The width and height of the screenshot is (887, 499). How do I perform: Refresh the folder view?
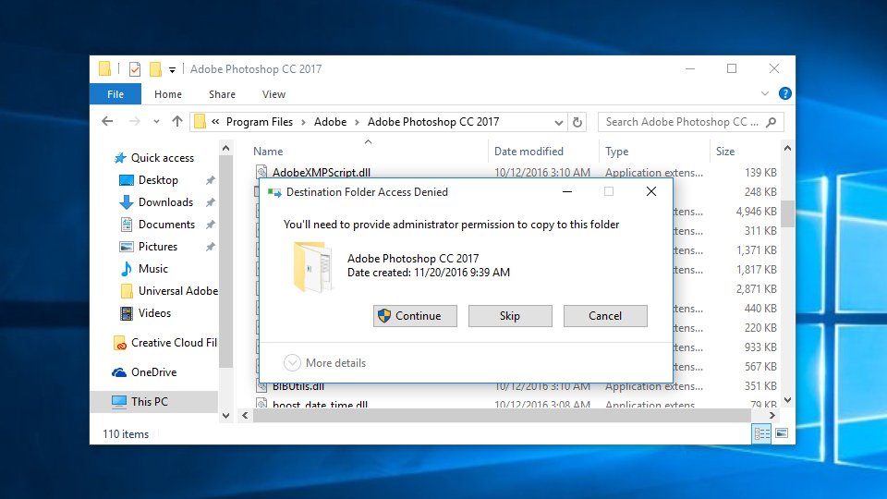[x=577, y=122]
